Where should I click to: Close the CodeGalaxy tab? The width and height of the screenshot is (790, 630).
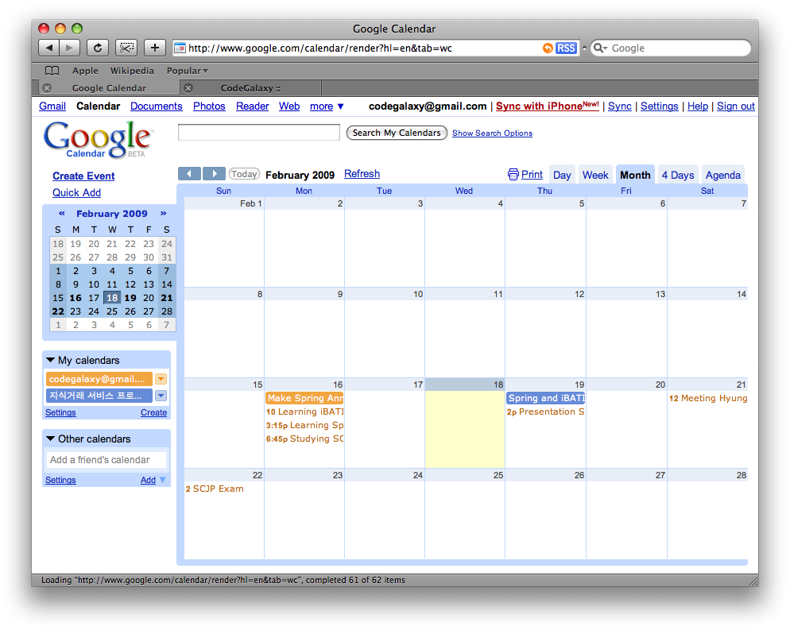(188, 88)
